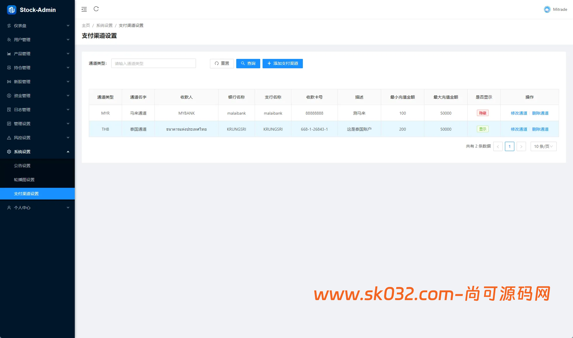This screenshot has height=338, width=573.
Task: Click 删除通道 for the THB row
Action: (x=540, y=129)
